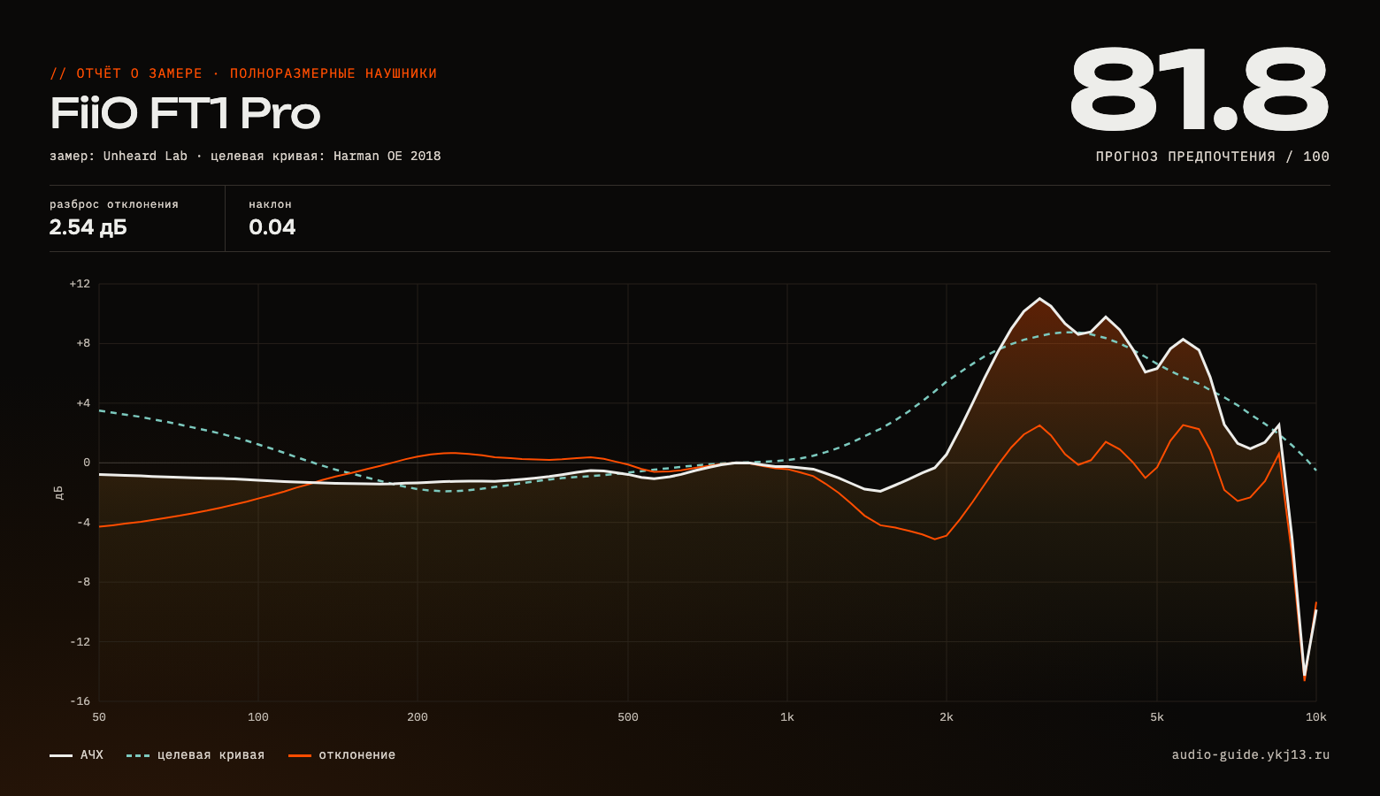Select the ПРОГНОЗ ПРЕДПОЧТЕНИЯ / 100 caption
This screenshot has width=1380, height=796.
[1213, 157]
